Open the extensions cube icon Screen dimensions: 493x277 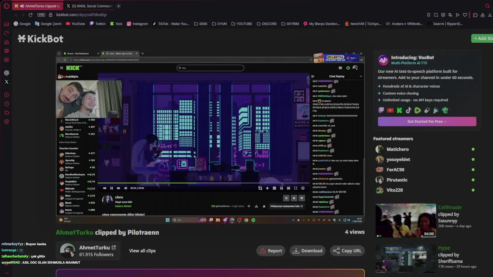point(475,15)
